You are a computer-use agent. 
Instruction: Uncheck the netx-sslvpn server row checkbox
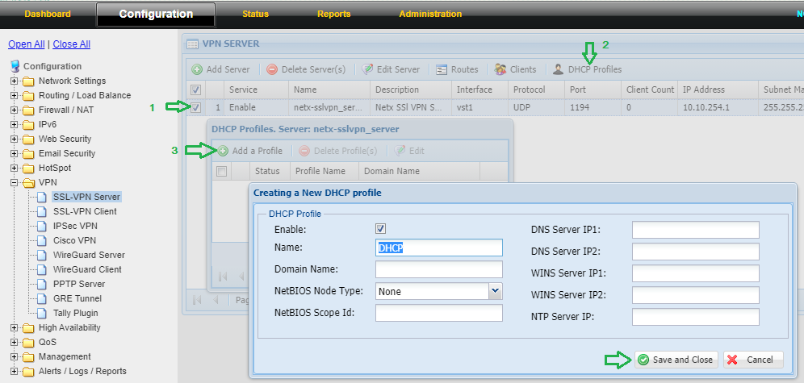(x=195, y=106)
